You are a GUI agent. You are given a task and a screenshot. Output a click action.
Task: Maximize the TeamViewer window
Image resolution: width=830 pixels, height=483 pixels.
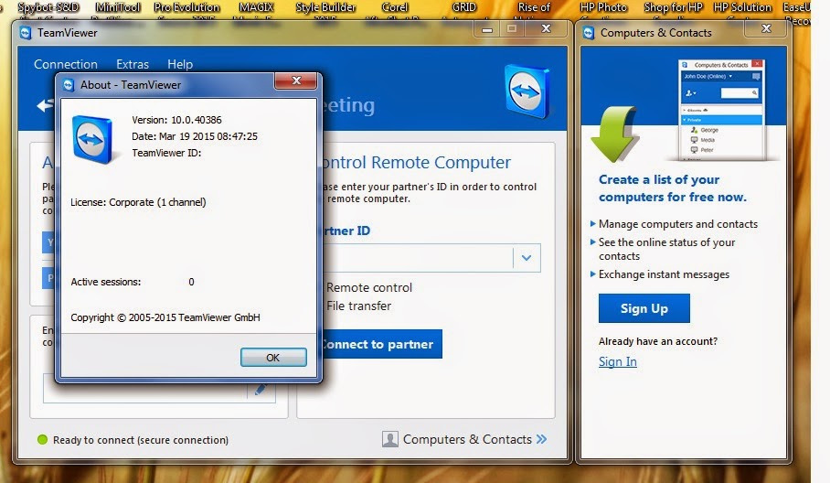[x=511, y=29]
